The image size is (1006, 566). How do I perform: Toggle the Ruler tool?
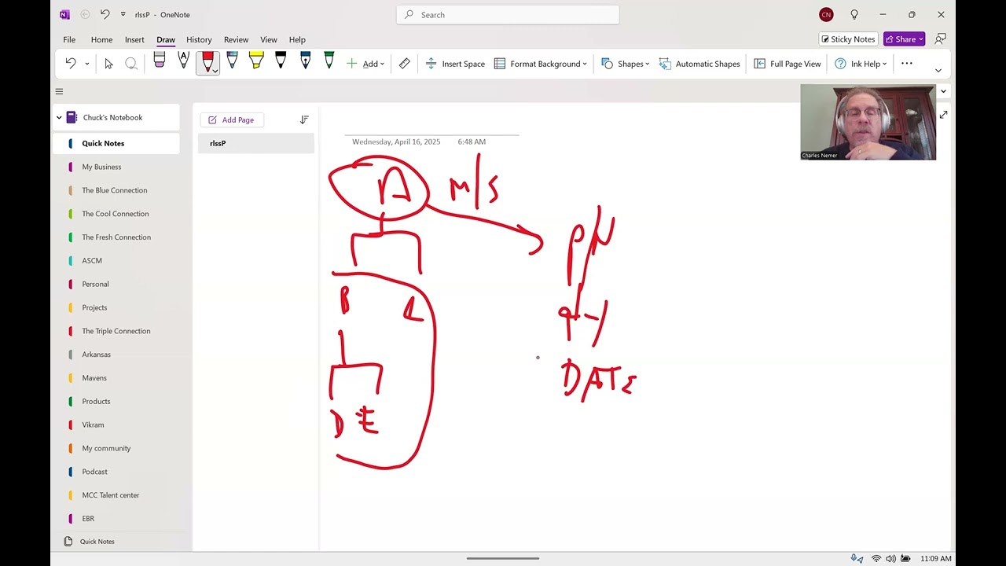click(x=404, y=64)
